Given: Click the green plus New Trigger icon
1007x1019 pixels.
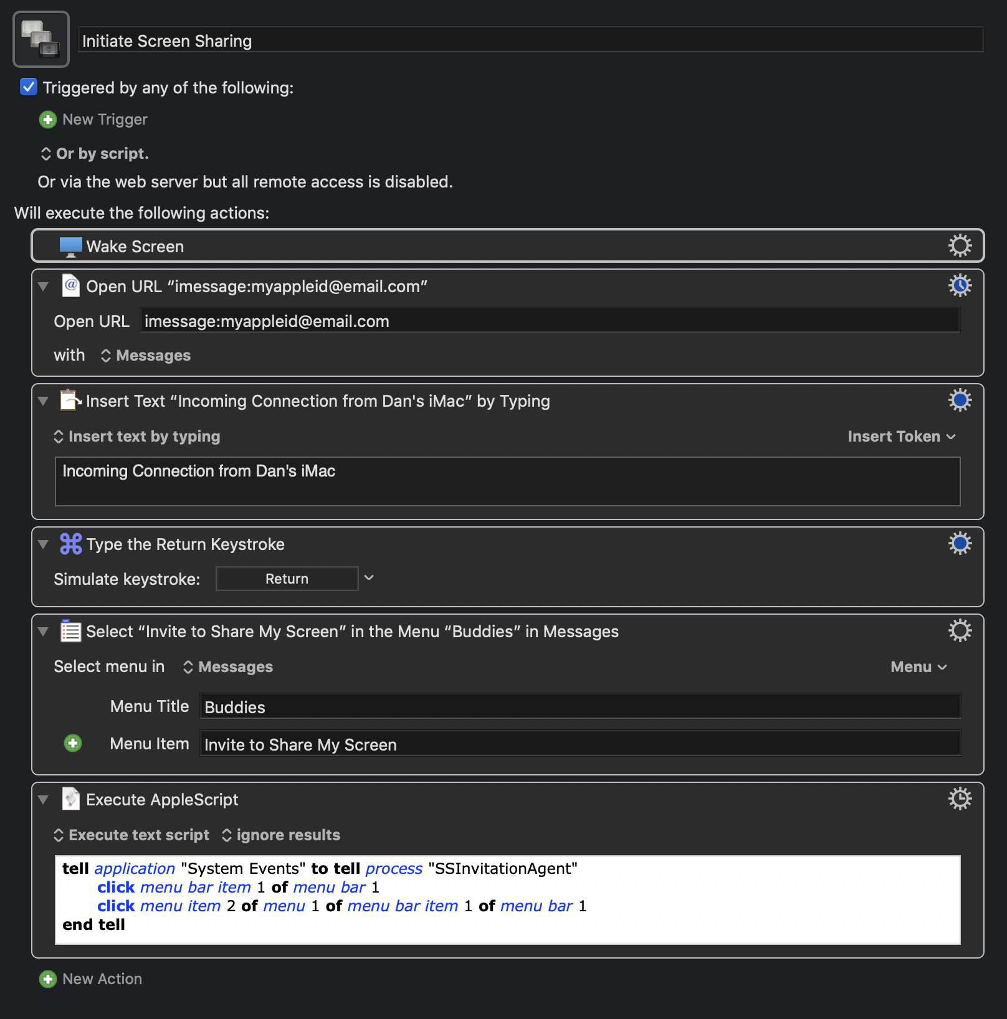Looking at the screenshot, I should [x=48, y=120].
